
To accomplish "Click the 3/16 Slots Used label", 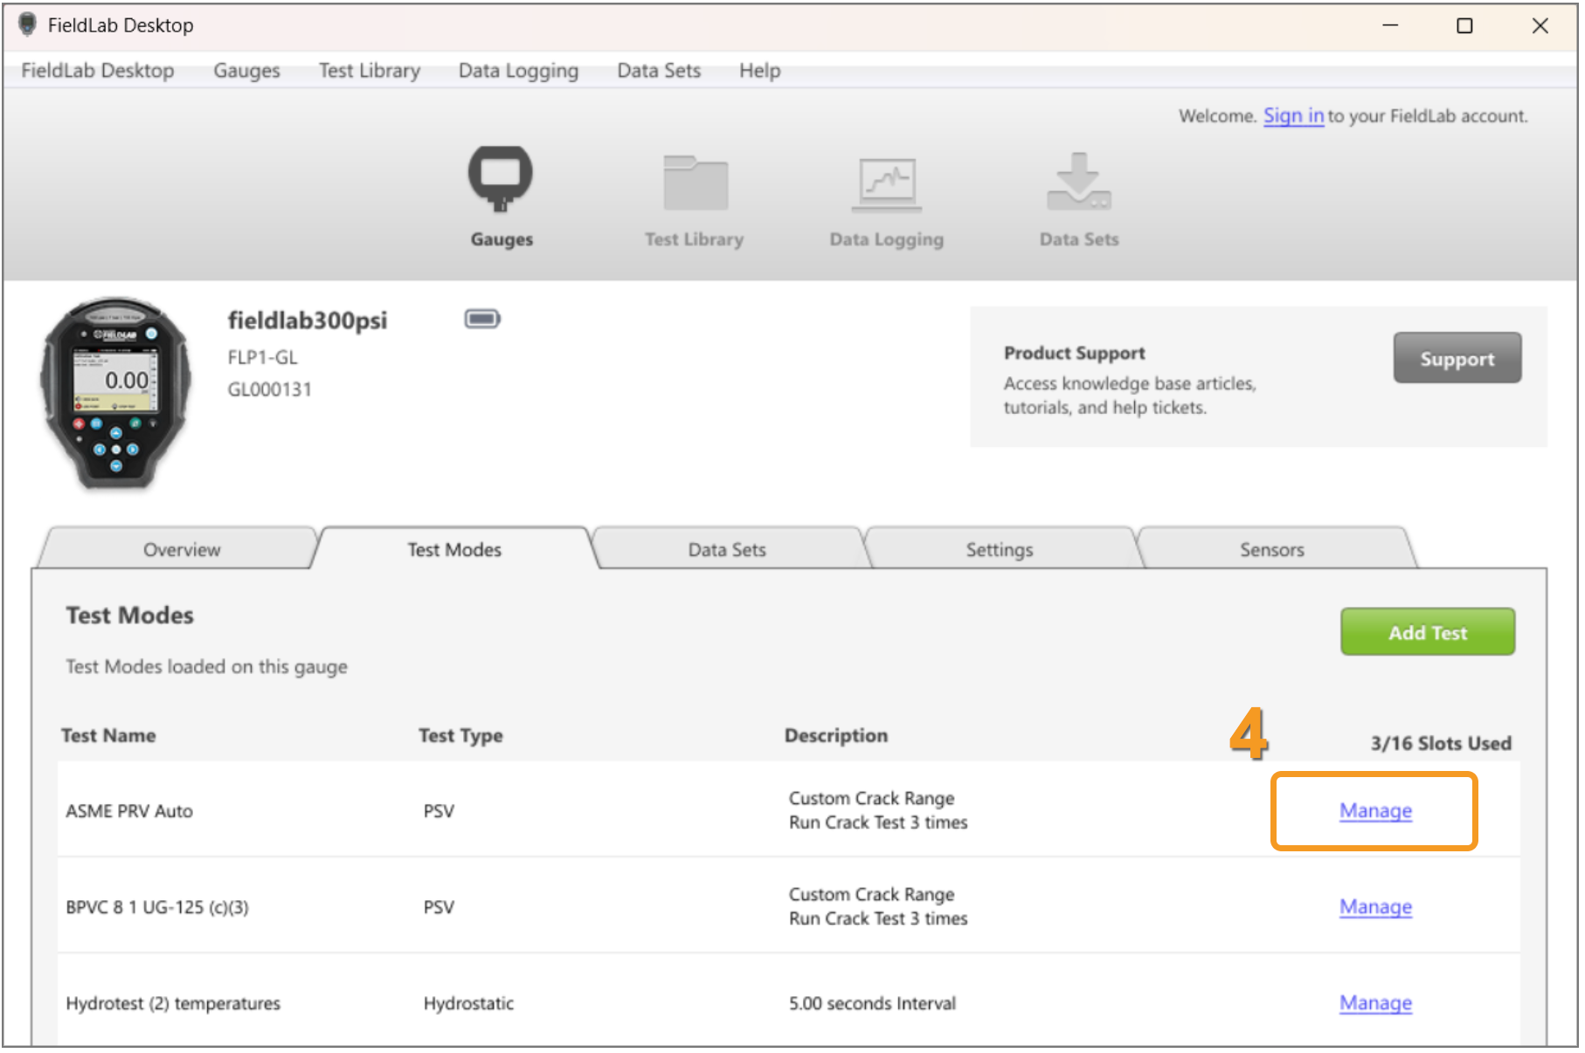I will [1441, 743].
